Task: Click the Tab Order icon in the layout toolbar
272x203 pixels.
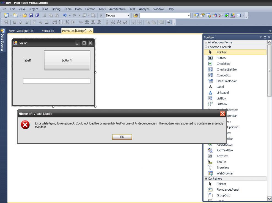Action: (x=169, y=22)
